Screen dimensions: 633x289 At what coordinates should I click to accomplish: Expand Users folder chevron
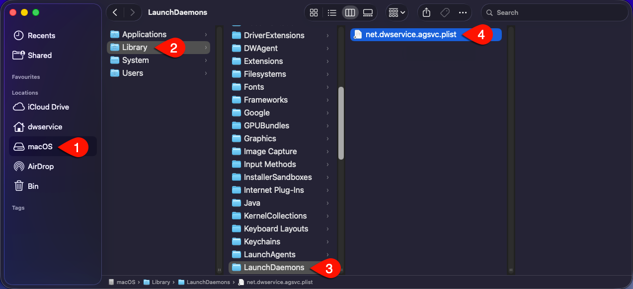(206, 73)
